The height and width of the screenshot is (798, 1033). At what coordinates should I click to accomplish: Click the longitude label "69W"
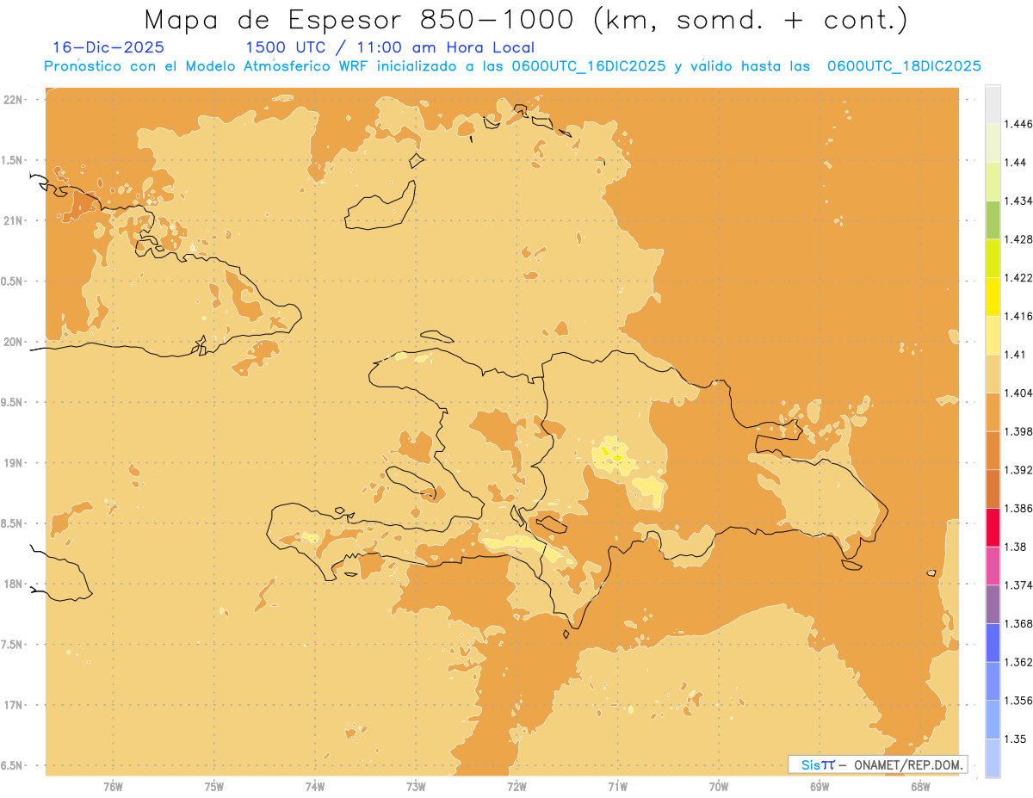pos(820,787)
